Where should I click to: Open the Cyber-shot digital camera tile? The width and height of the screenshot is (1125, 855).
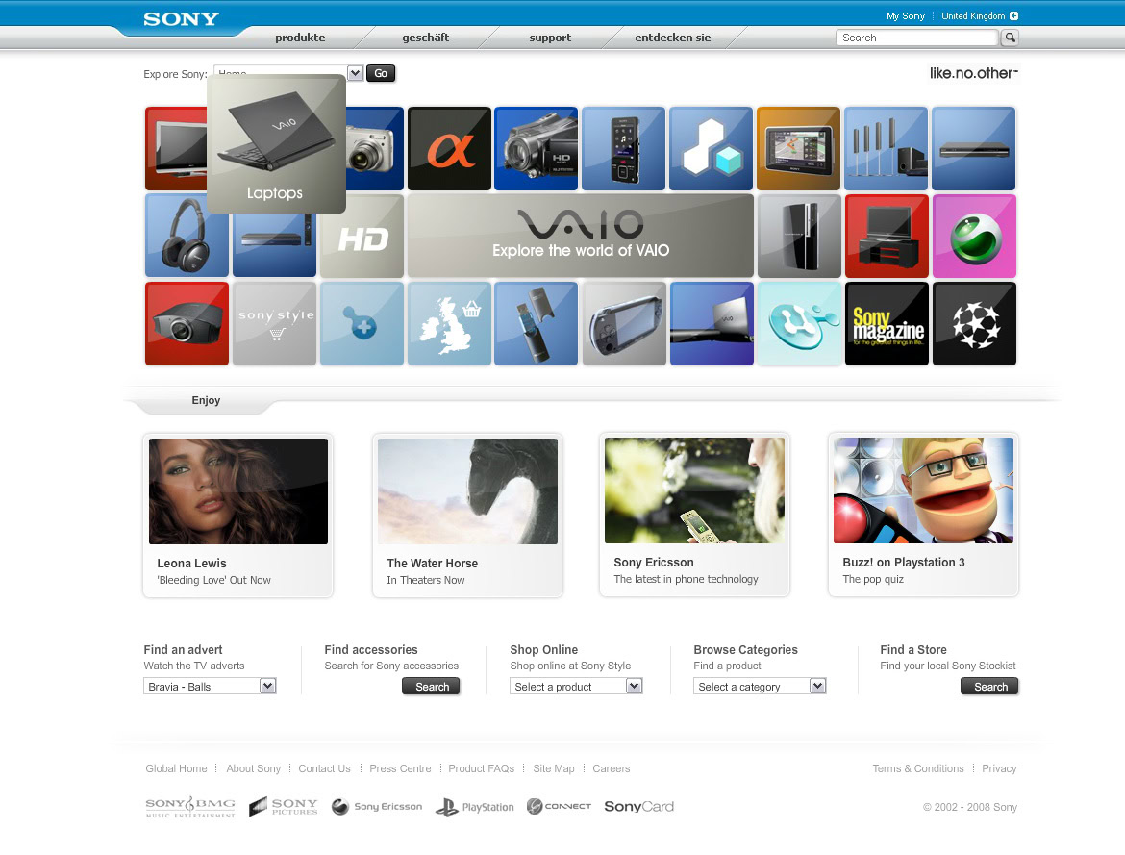375,149
